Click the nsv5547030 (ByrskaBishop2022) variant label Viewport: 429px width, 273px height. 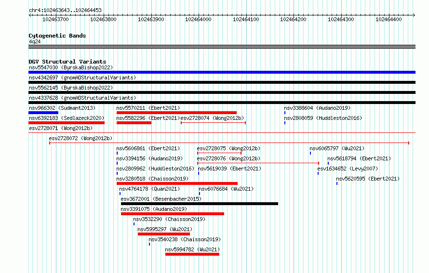[71, 67]
